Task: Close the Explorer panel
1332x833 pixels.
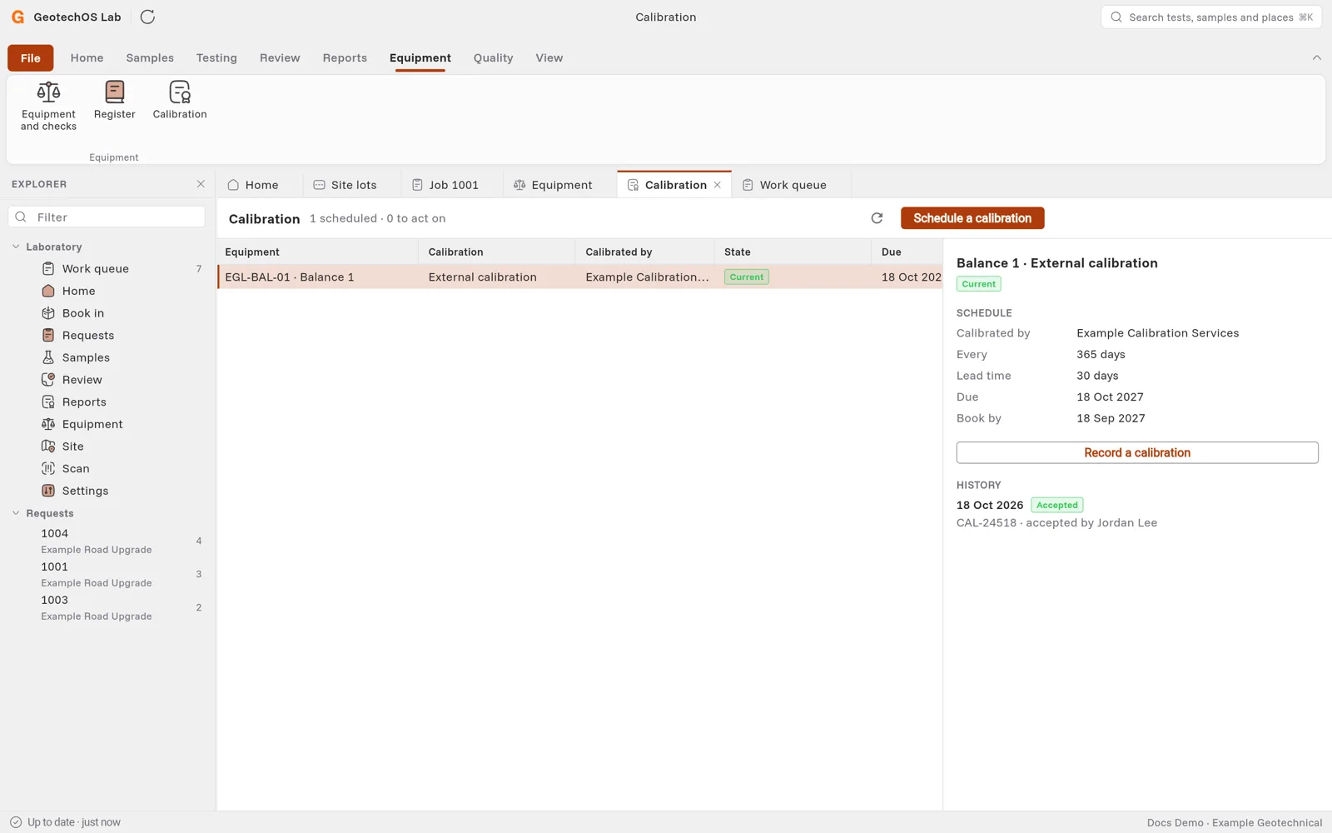Action: point(201,184)
